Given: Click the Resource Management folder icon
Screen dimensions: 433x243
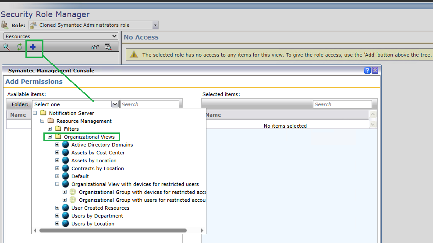Looking at the screenshot, I should [x=50, y=121].
